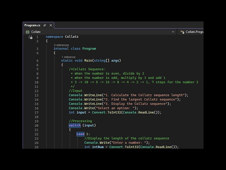This screenshot has width=226, height=170.
Task: Click the braces indicator icon on line 1
Action: pos(31,37)
